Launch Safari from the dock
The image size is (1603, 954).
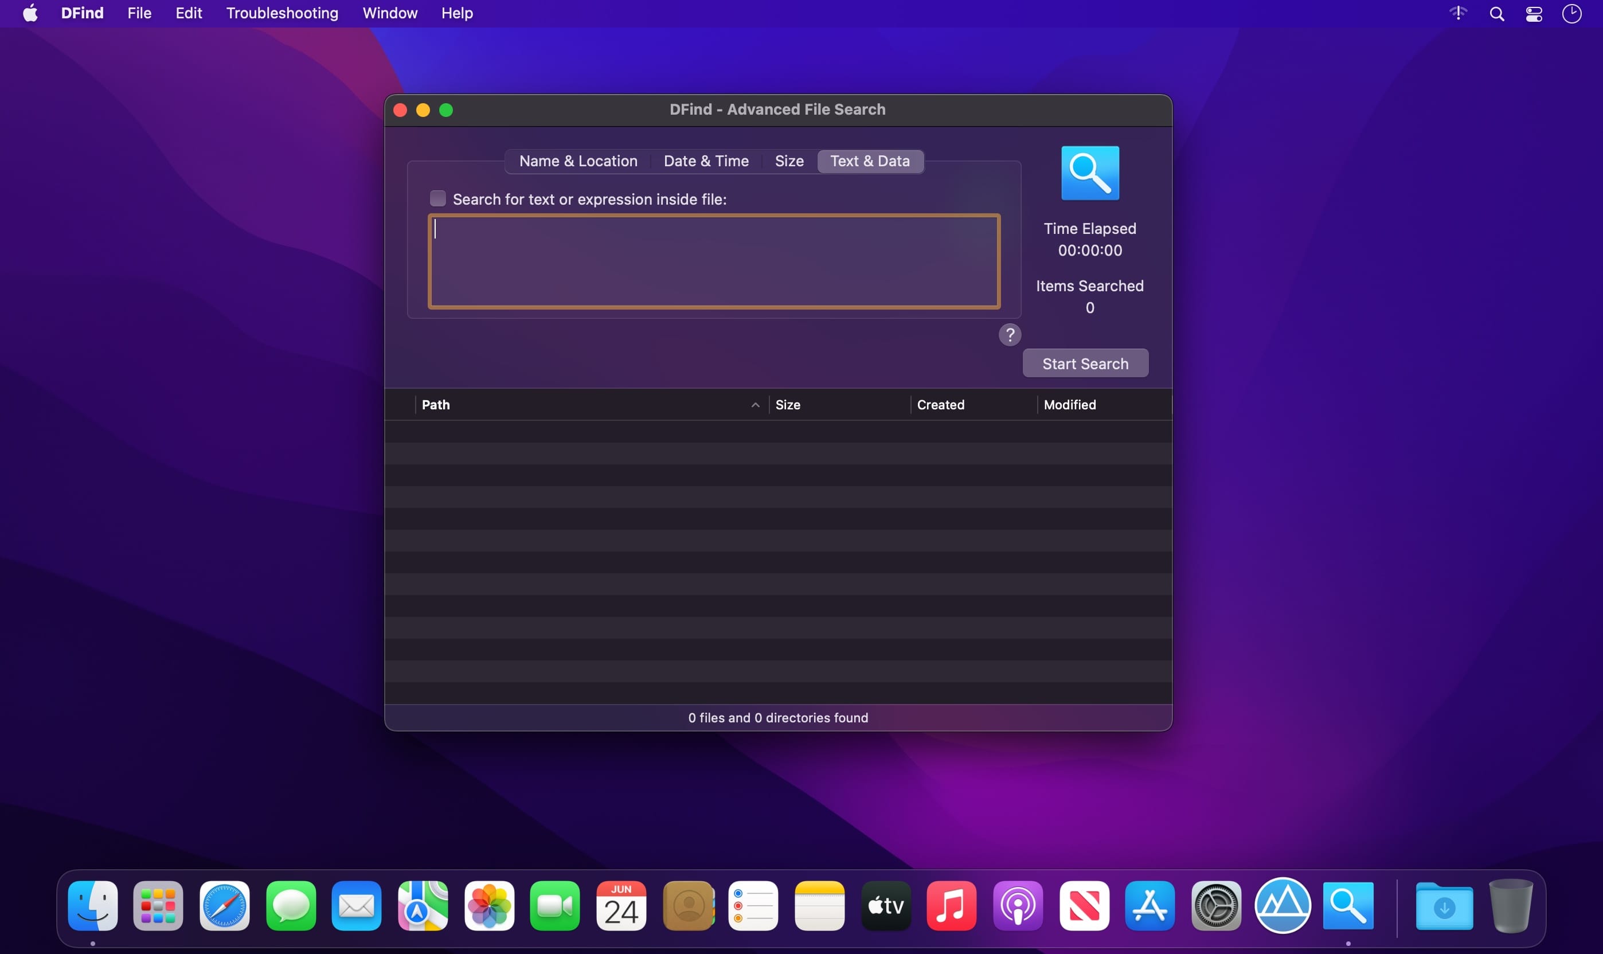(x=224, y=906)
